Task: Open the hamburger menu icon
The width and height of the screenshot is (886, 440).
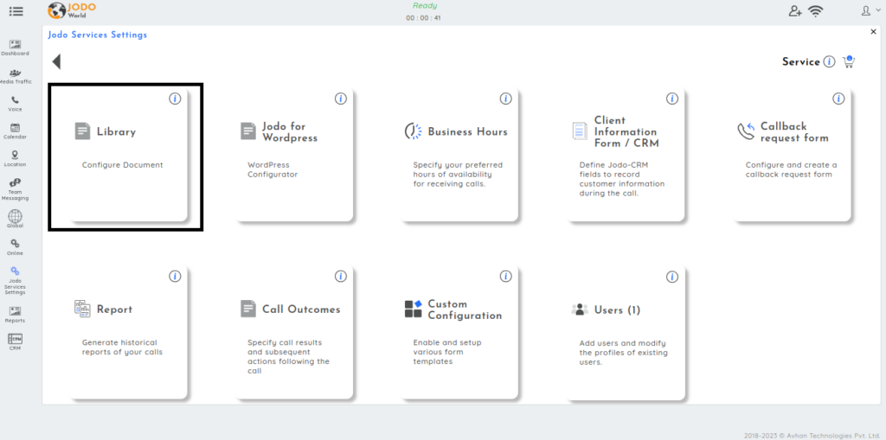Action: [16, 10]
